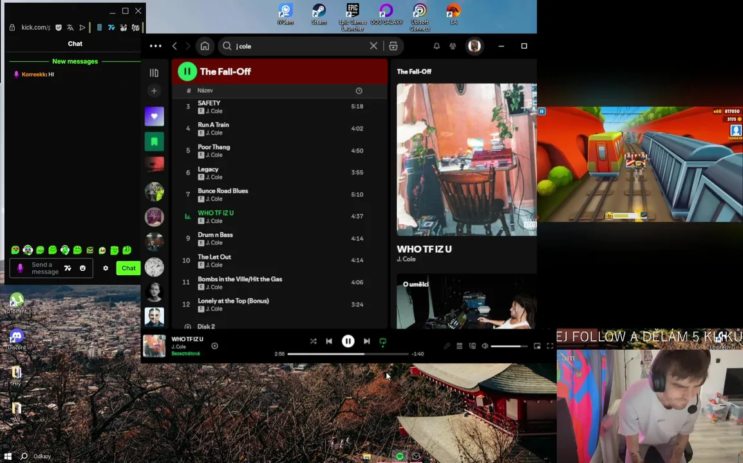Open Epic Games Launcher shortcut
Viewport: 743px width, 463px height.
pos(353,17)
